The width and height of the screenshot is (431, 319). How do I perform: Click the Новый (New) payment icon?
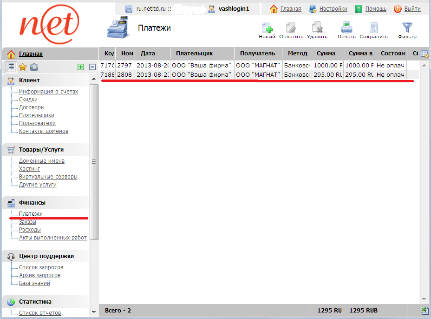pyautogui.click(x=267, y=28)
